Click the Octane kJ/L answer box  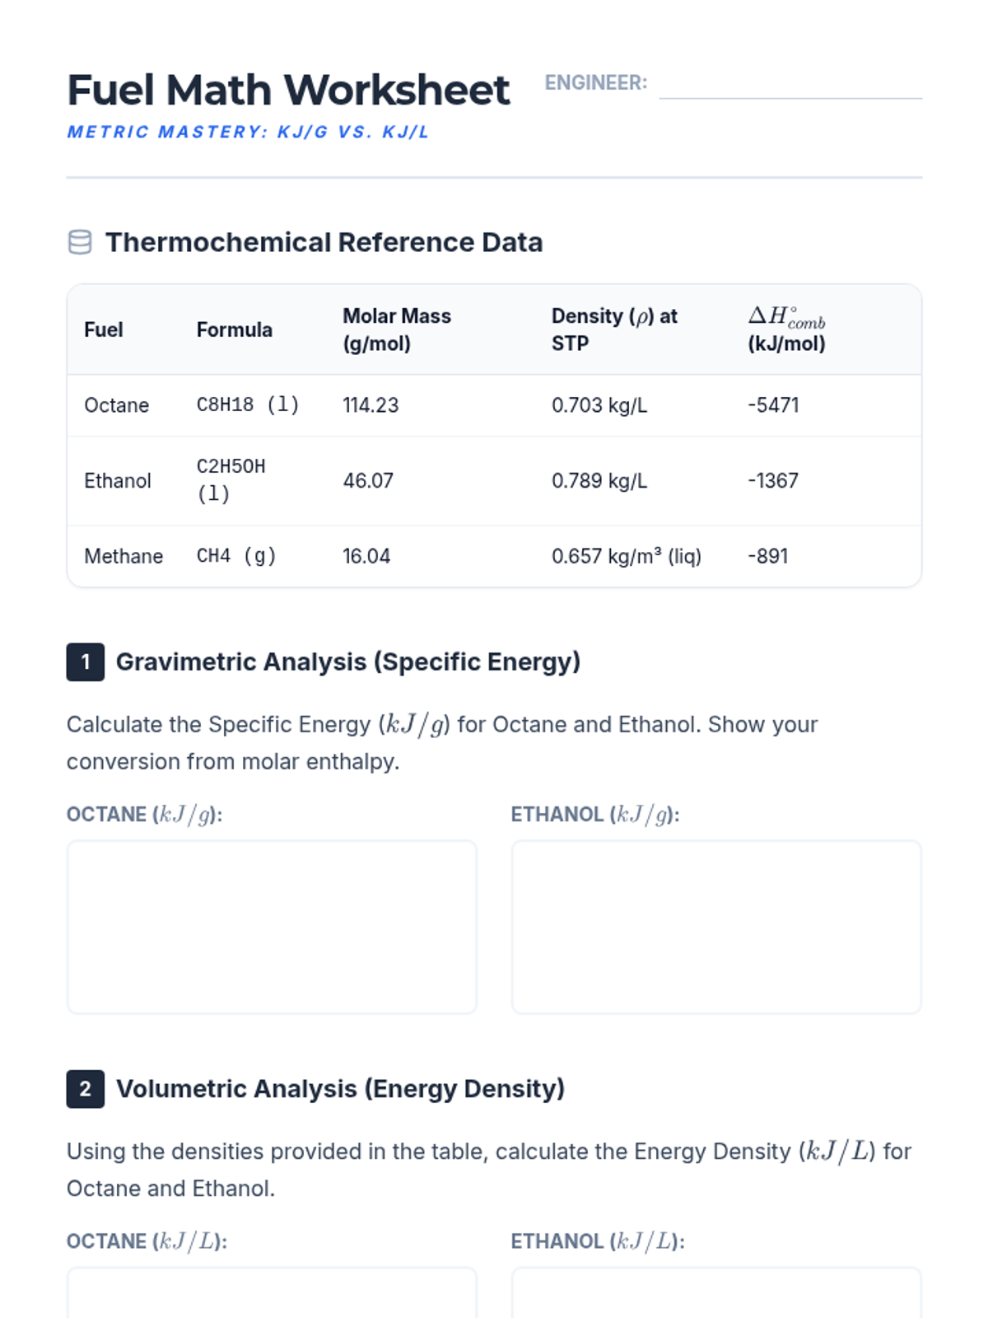[x=272, y=1293]
